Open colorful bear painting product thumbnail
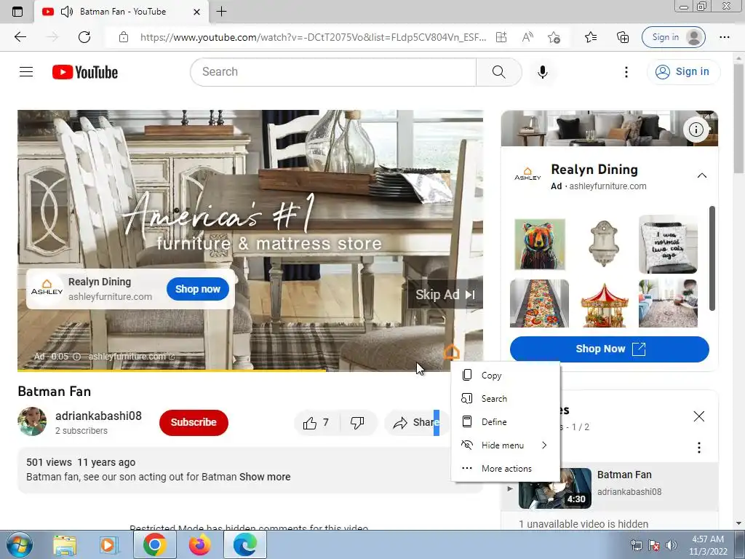 pyautogui.click(x=540, y=245)
